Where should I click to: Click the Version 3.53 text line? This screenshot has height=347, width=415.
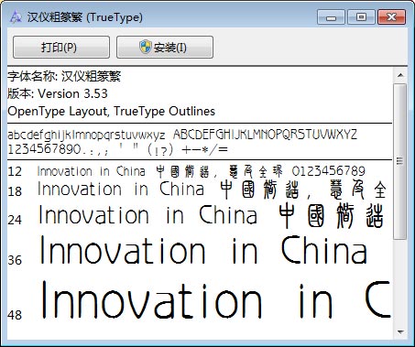click(58, 93)
